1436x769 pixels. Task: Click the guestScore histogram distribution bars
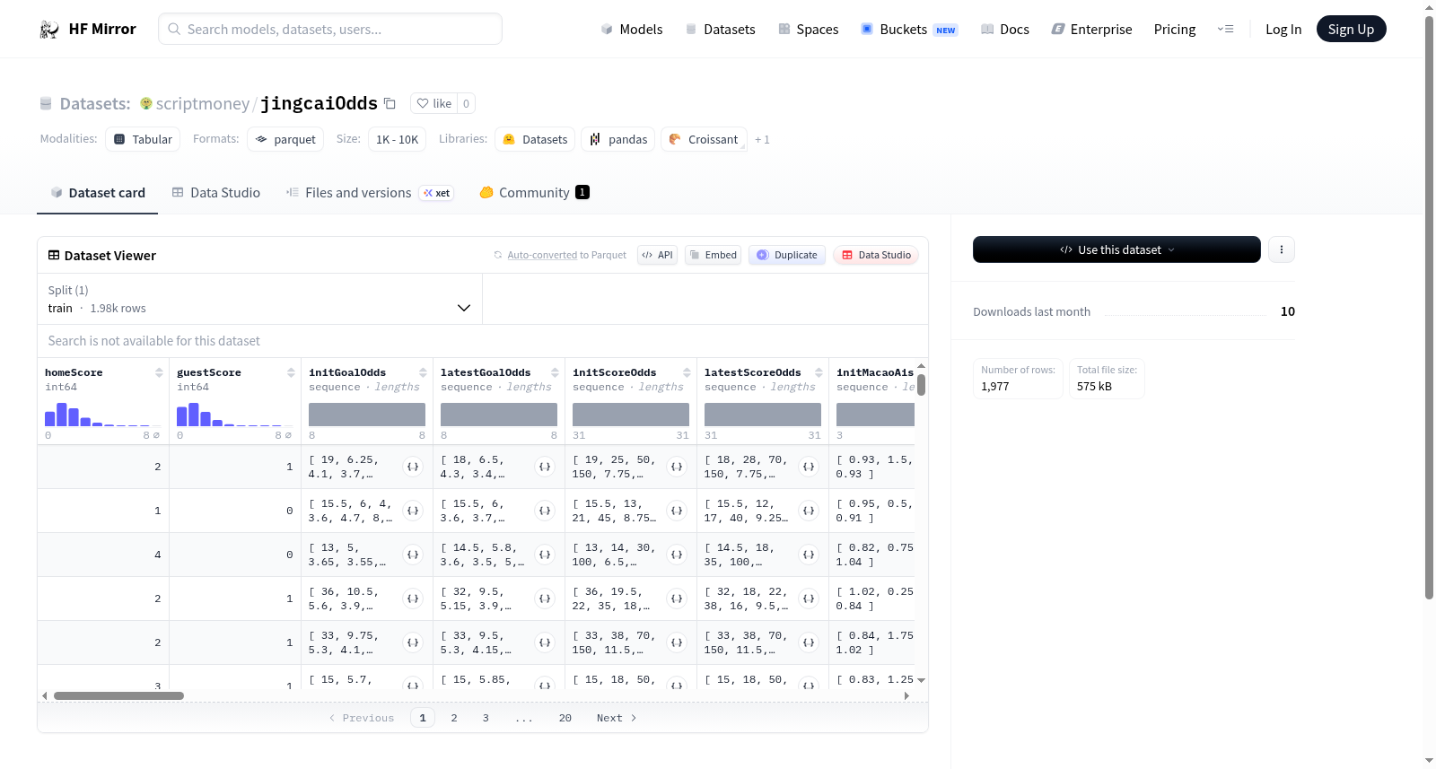tap(234, 415)
